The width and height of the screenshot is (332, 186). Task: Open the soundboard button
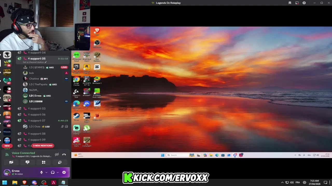pos(60,162)
